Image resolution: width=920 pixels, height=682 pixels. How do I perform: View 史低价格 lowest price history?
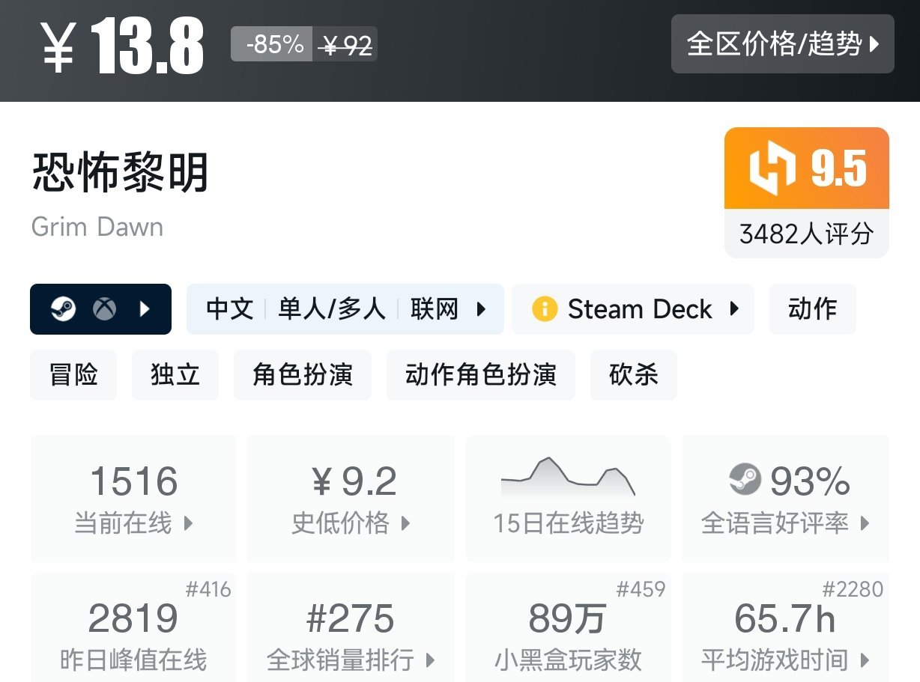[351, 499]
